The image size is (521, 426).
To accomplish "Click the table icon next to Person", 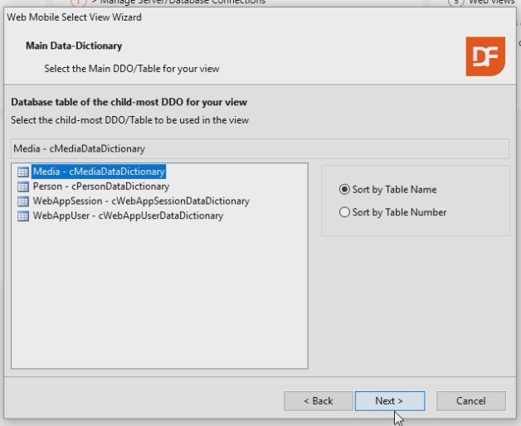I will click(23, 187).
